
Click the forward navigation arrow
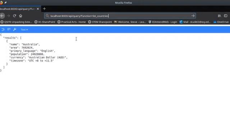click(x=8, y=16)
